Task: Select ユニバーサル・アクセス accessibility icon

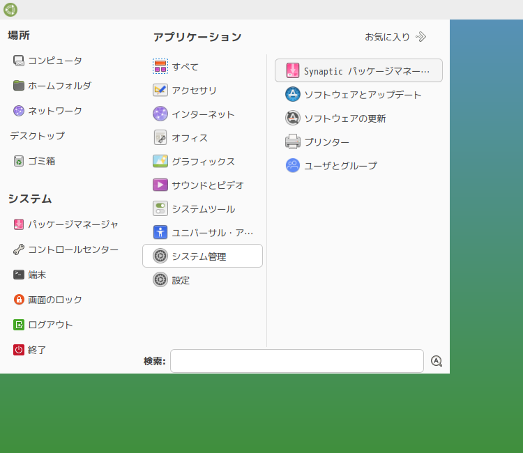Action: (x=160, y=232)
